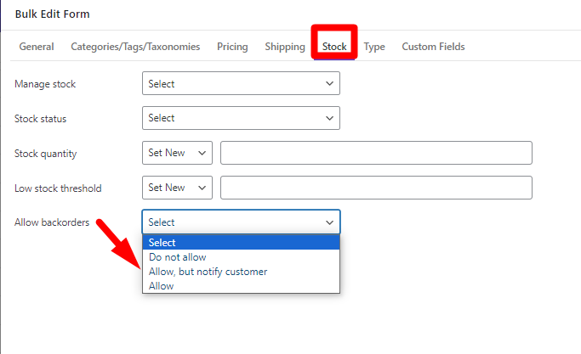The width and height of the screenshot is (581, 354).
Task: Open the Pricing tab
Action: (232, 47)
